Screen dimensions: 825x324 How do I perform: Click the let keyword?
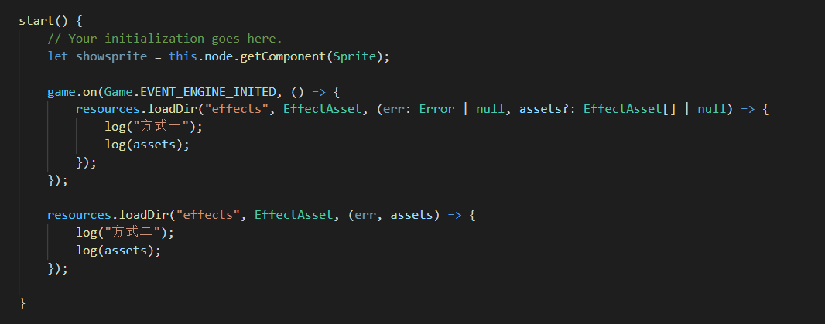tap(57, 56)
